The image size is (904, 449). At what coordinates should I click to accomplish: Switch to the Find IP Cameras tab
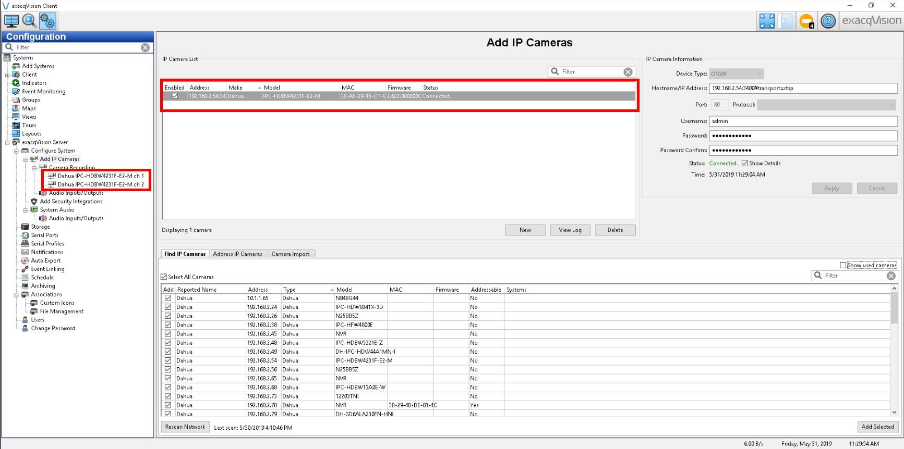pos(185,254)
